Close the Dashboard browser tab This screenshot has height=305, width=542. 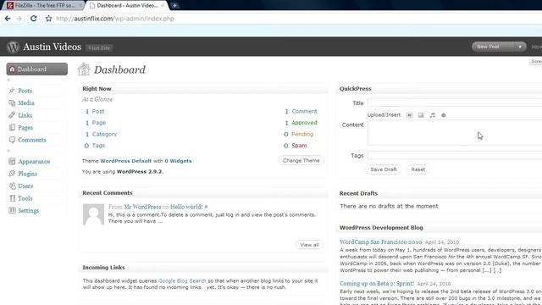(163, 6)
